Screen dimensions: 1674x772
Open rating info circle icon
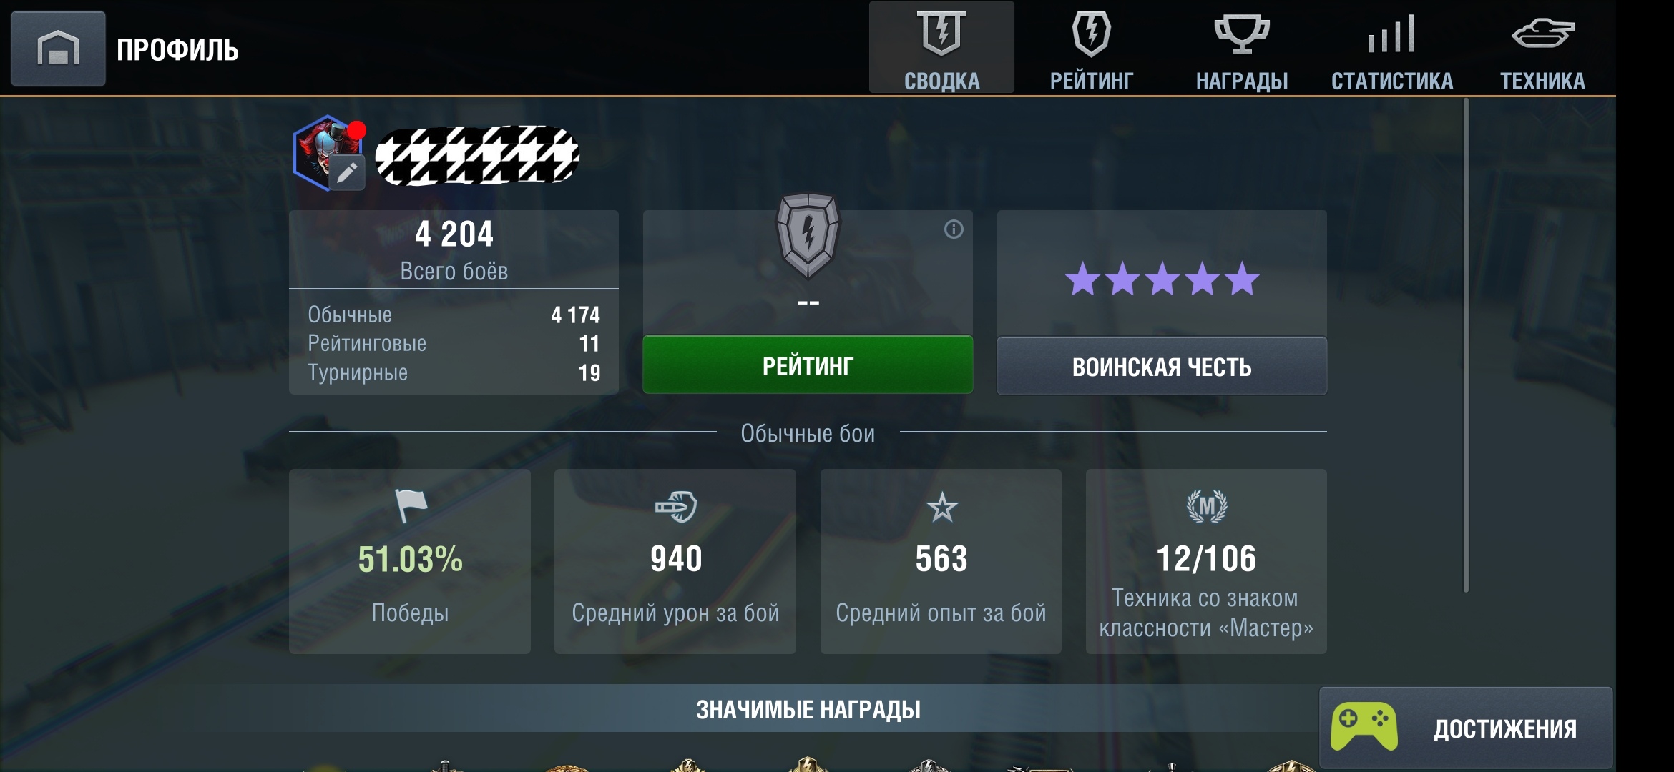[954, 229]
